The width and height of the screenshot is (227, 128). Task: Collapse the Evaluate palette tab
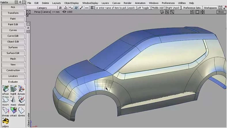pyautogui.click(x=13, y=82)
